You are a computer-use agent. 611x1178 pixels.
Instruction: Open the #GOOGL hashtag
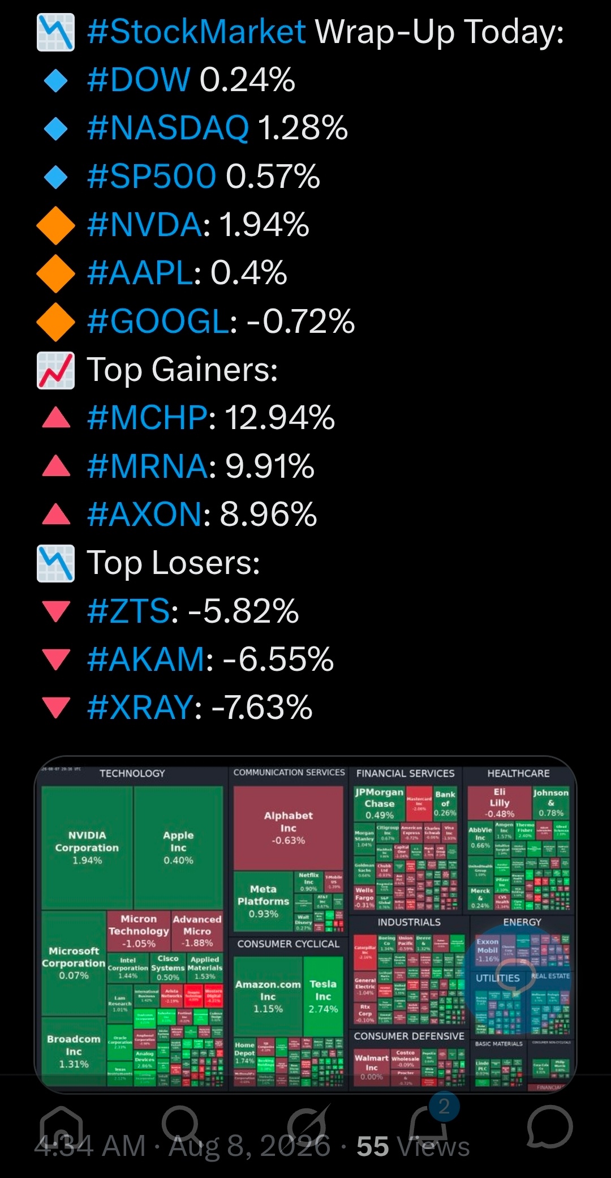[x=158, y=322]
